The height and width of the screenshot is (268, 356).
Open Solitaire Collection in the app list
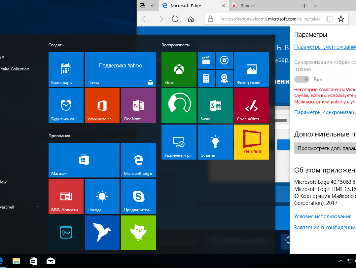(14, 69)
